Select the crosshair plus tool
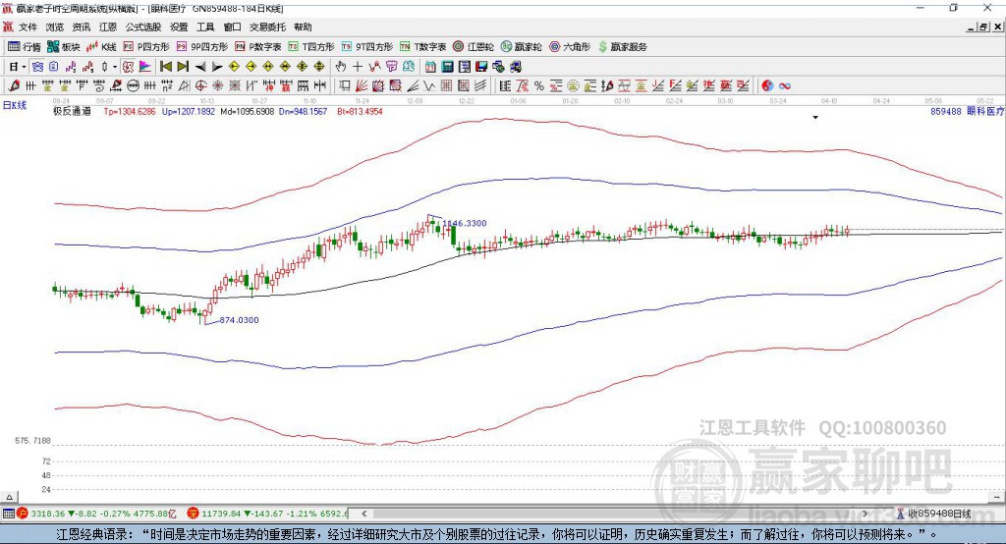Viewport: 1006px width, 544px height. [x=358, y=67]
